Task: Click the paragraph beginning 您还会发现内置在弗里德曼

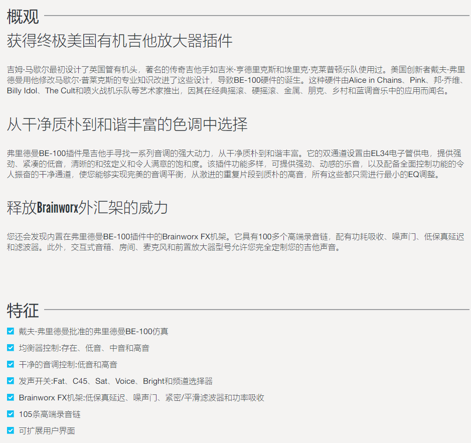Action: [236, 242]
